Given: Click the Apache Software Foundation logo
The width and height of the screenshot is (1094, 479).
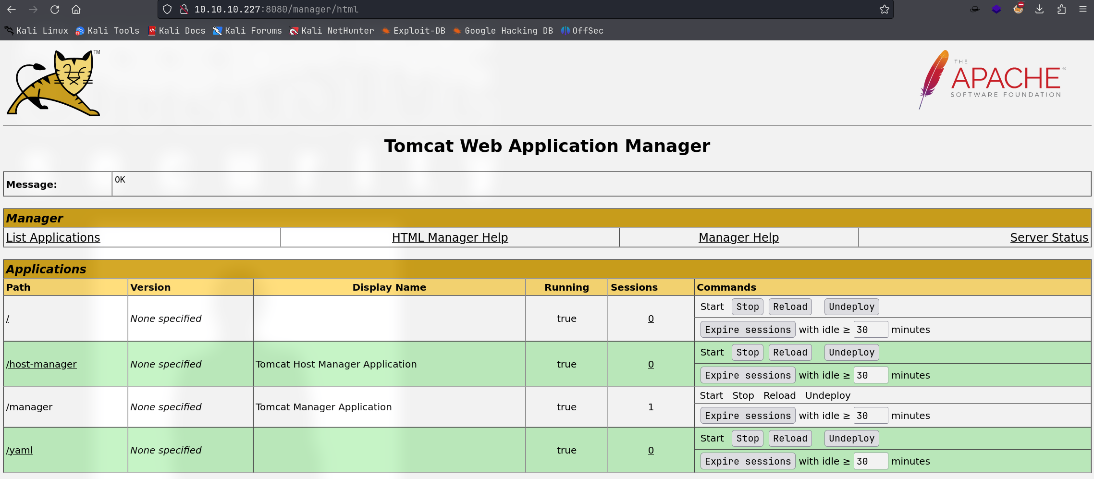Looking at the screenshot, I should click(x=993, y=80).
